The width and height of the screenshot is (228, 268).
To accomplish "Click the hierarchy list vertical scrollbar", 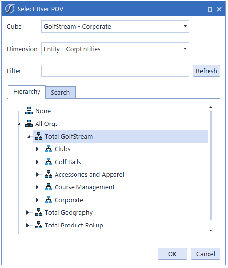I will (x=211, y=165).
